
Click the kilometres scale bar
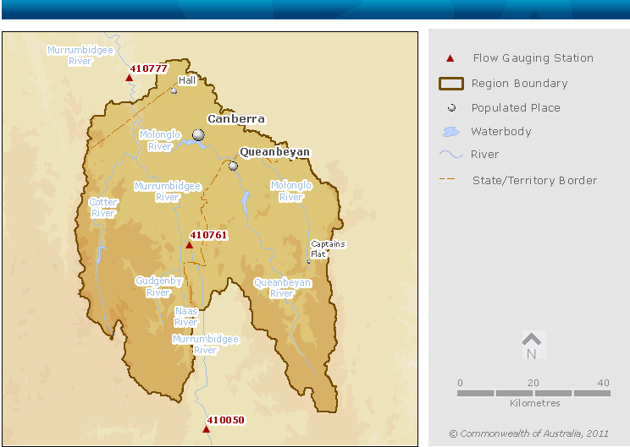(x=533, y=393)
